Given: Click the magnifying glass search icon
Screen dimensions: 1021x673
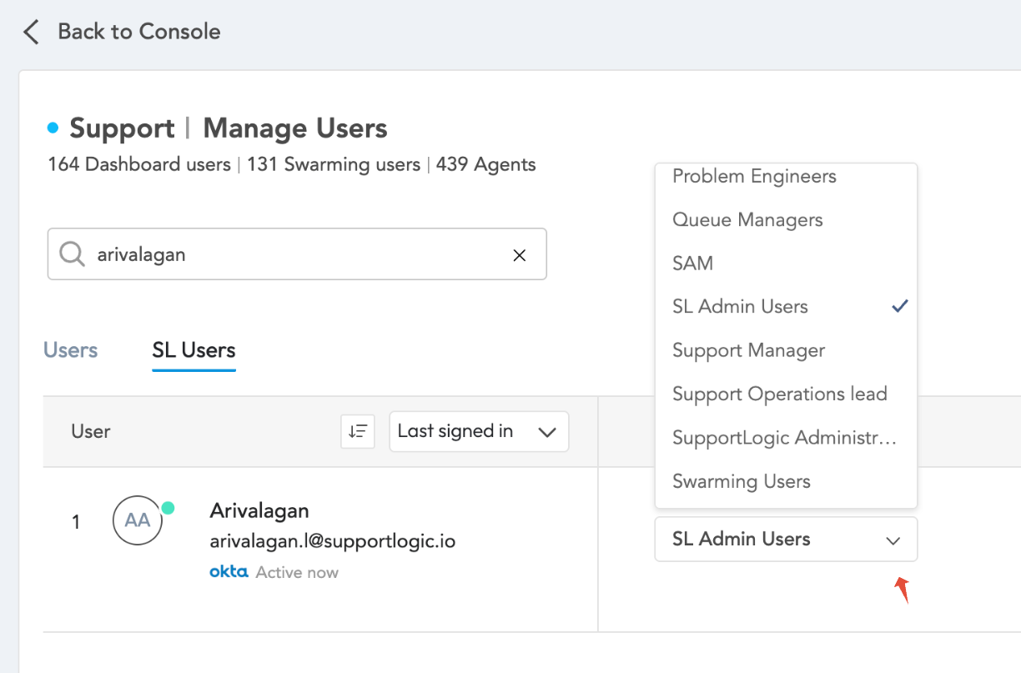Looking at the screenshot, I should tap(73, 254).
